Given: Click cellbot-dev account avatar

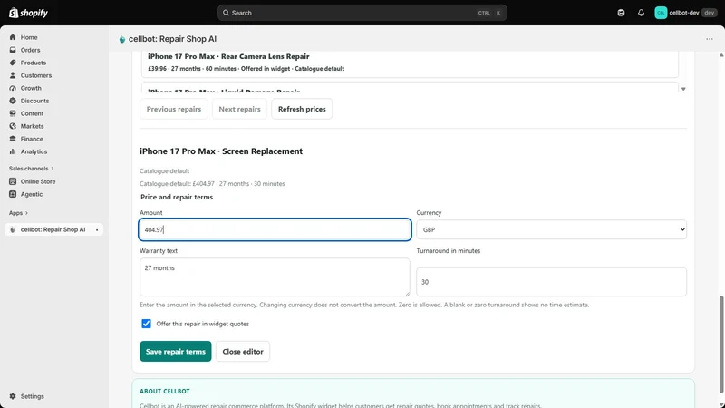Looking at the screenshot, I should pos(661,13).
